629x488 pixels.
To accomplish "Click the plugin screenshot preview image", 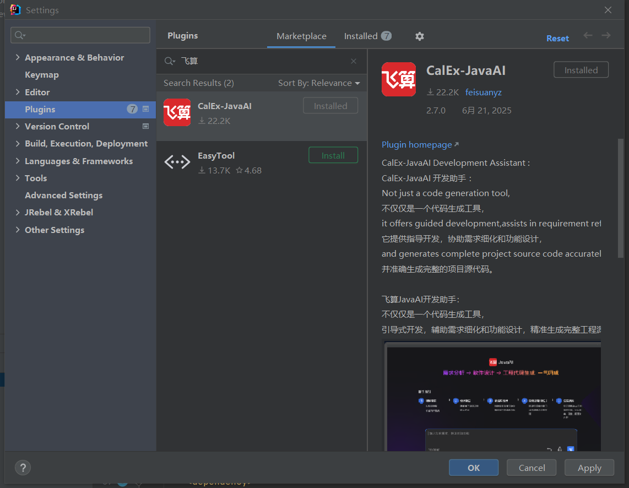I will [492, 396].
